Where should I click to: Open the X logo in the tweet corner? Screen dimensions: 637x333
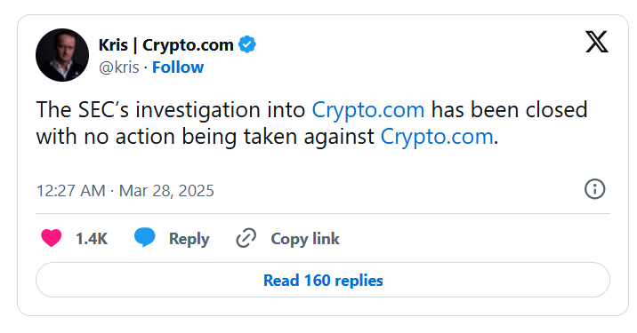click(x=597, y=42)
